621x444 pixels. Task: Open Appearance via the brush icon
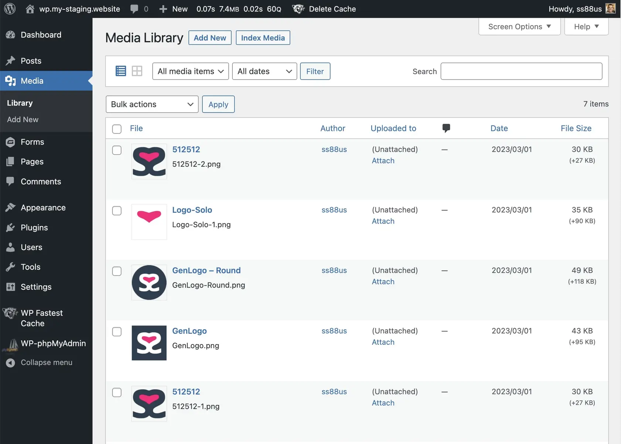(10, 207)
